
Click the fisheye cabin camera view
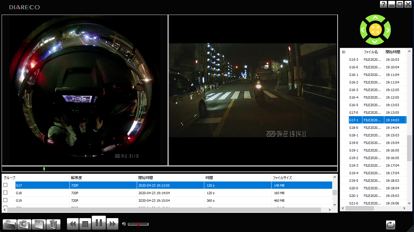(x=85, y=90)
